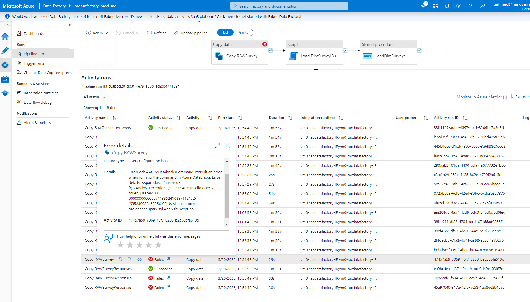
Task: Open error icon for 10:55:49 PM RAWSurveyResponses
Action: coord(169,278)
